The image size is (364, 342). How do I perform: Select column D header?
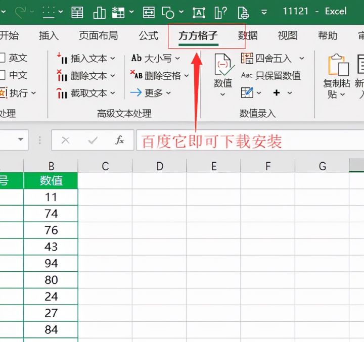pos(159,166)
